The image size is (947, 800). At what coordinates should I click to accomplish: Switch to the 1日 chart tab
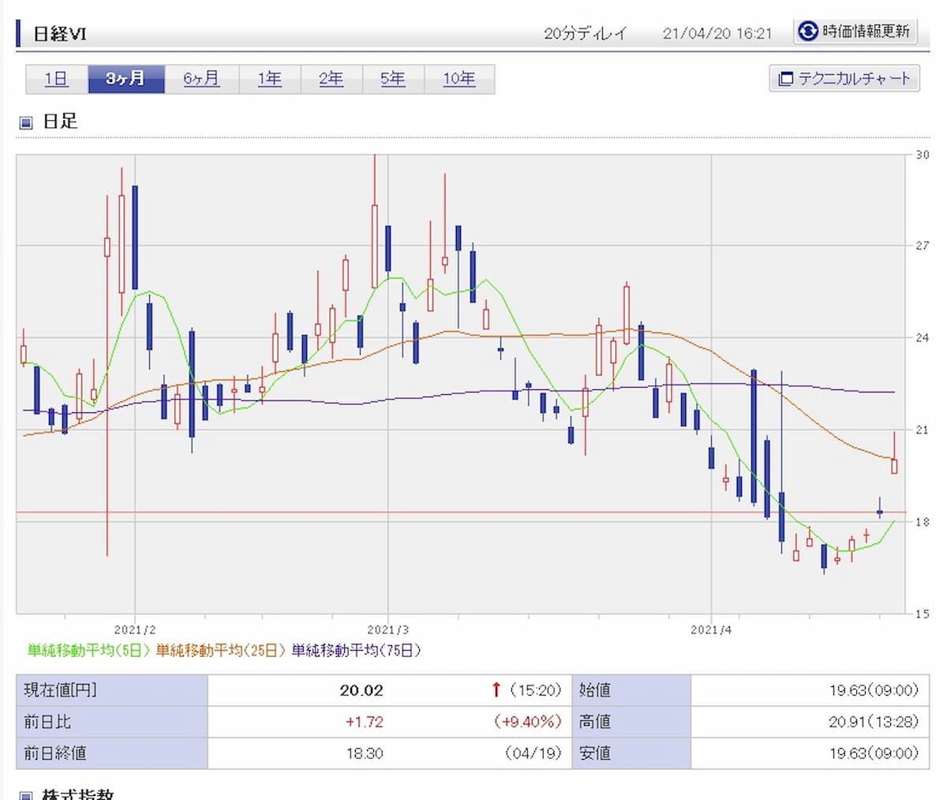click(x=56, y=79)
